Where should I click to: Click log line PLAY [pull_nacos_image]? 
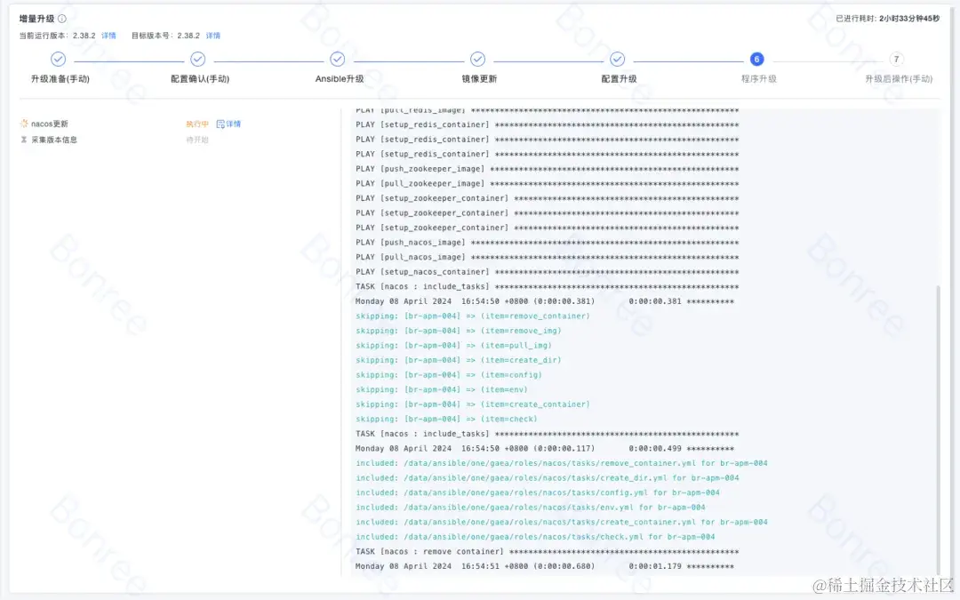pos(547,257)
